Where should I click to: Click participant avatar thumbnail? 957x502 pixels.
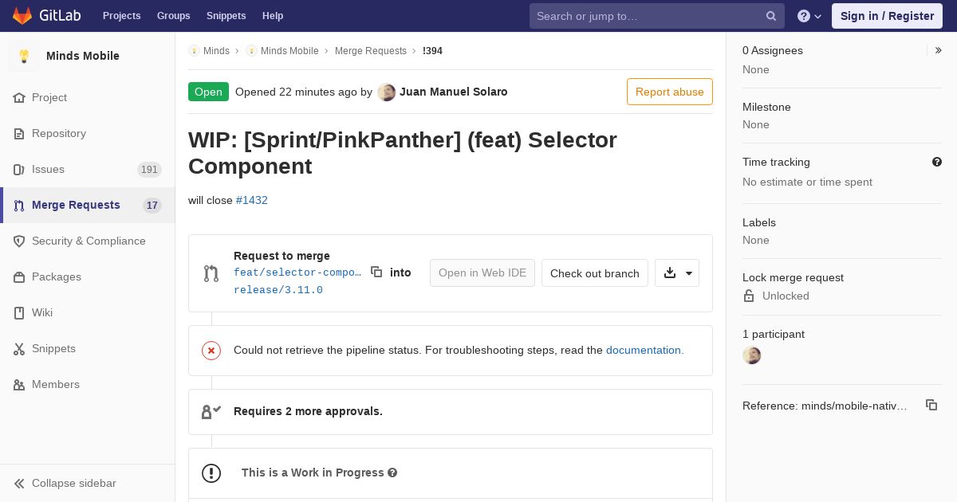pyautogui.click(x=751, y=355)
